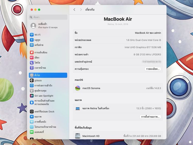Screen dimensions: 193x145
Task: Click the เลขประจำอุปกรณ์ row label
Action: pos(83,62)
